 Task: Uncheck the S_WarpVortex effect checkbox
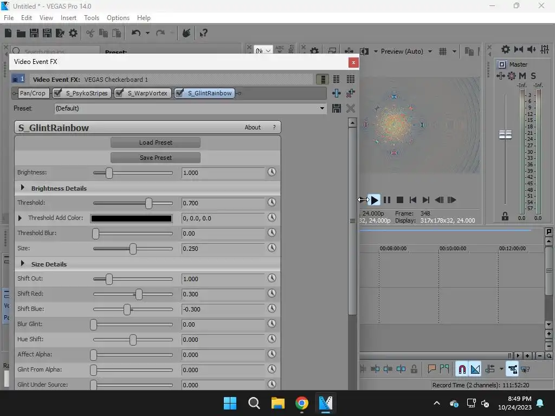click(x=119, y=93)
